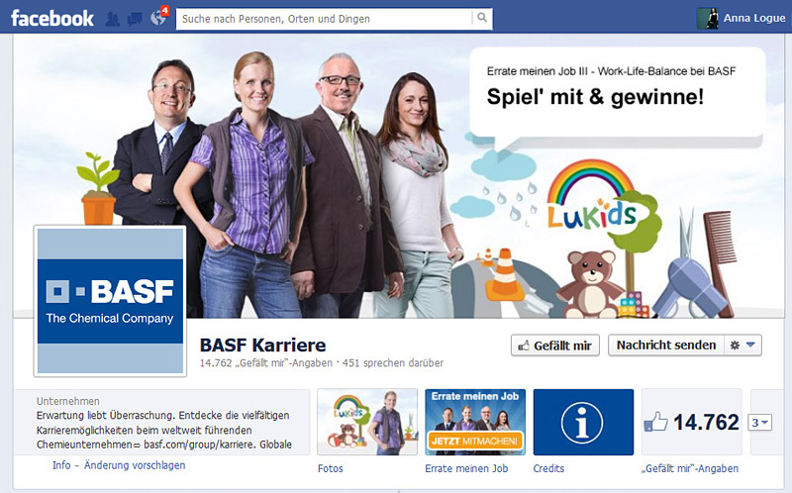792x493 pixels.
Task: Open the '14.762 Gefällt mir-Angaben' count text
Action: [266, 362]
